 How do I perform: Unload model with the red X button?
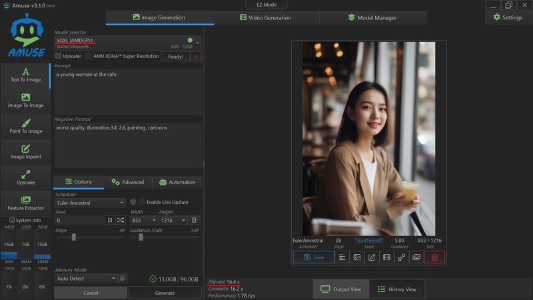[x=196, y=57]
